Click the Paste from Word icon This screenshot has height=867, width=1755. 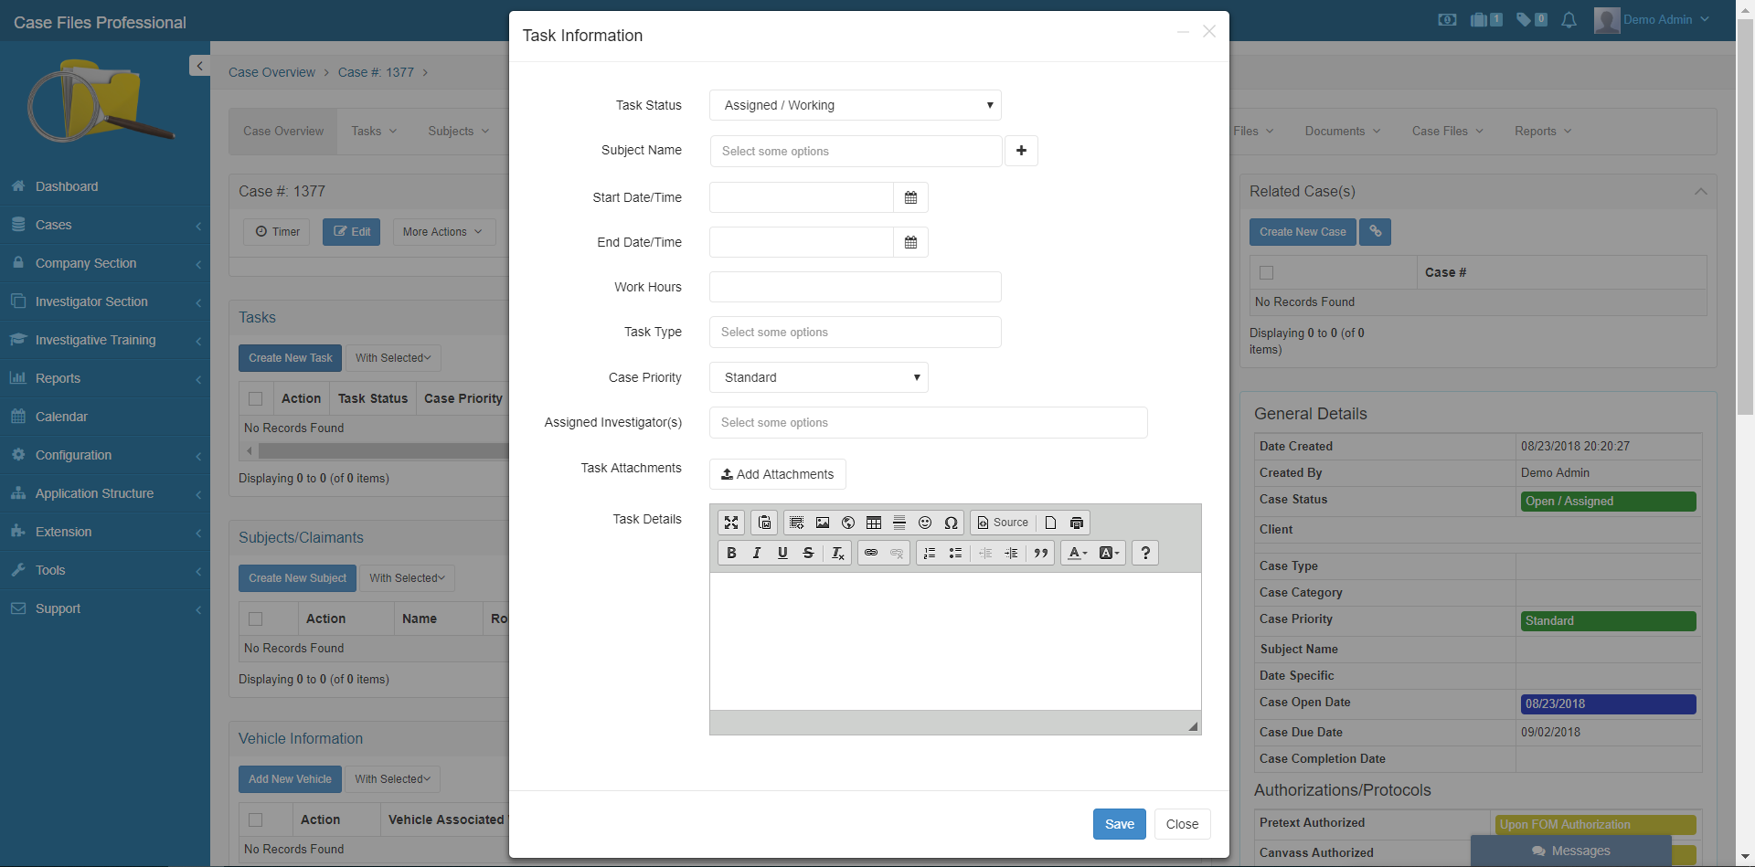point(764,523)
